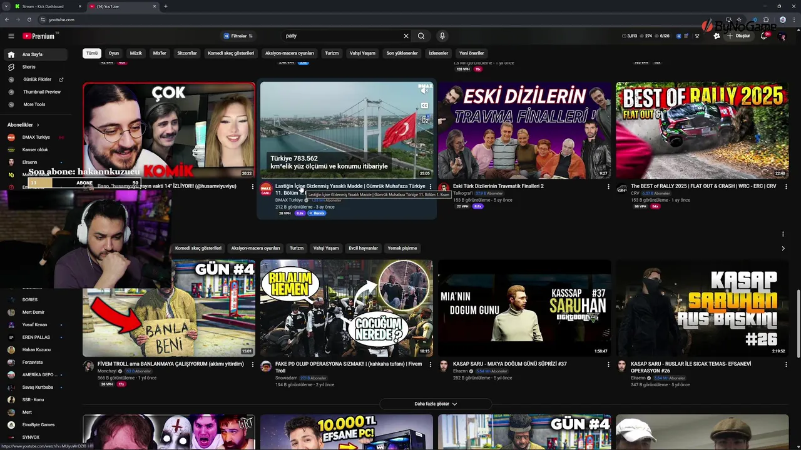Select the İzlenenler chip
The image size is (801, 450).
coord(439,53)
